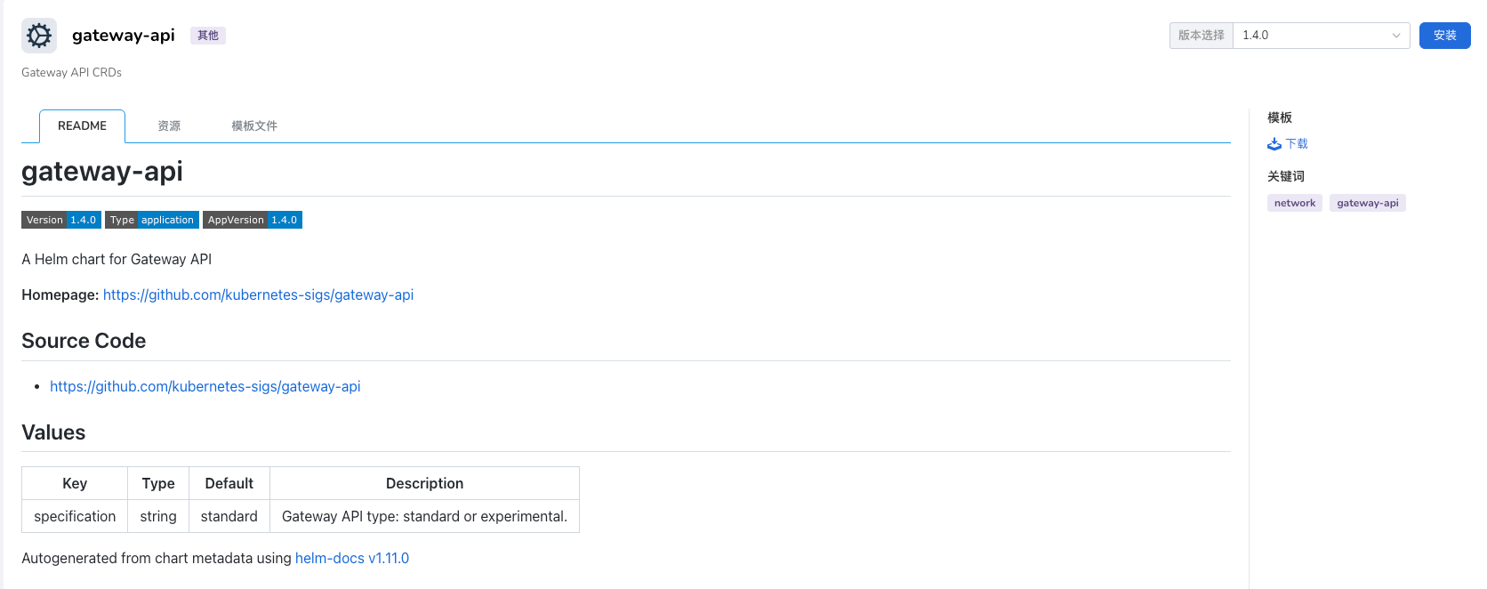Select the network keyword tag
Screen dimensions: 1487x589
1295,203
